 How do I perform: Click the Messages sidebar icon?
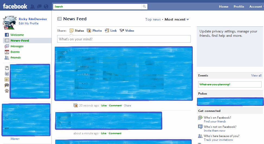[x=7, y=46]
